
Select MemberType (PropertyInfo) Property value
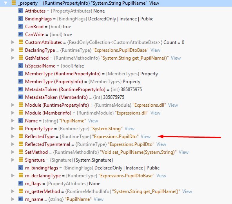click(132, 82)
